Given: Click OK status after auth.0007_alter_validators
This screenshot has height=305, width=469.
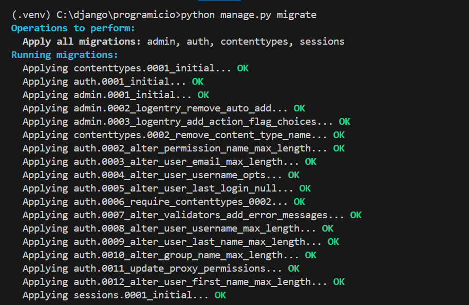Looking at the screenshot, I should click(x=356, y=215).
